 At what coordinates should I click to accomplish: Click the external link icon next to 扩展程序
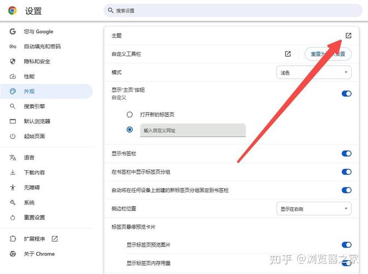click(55, 239)
